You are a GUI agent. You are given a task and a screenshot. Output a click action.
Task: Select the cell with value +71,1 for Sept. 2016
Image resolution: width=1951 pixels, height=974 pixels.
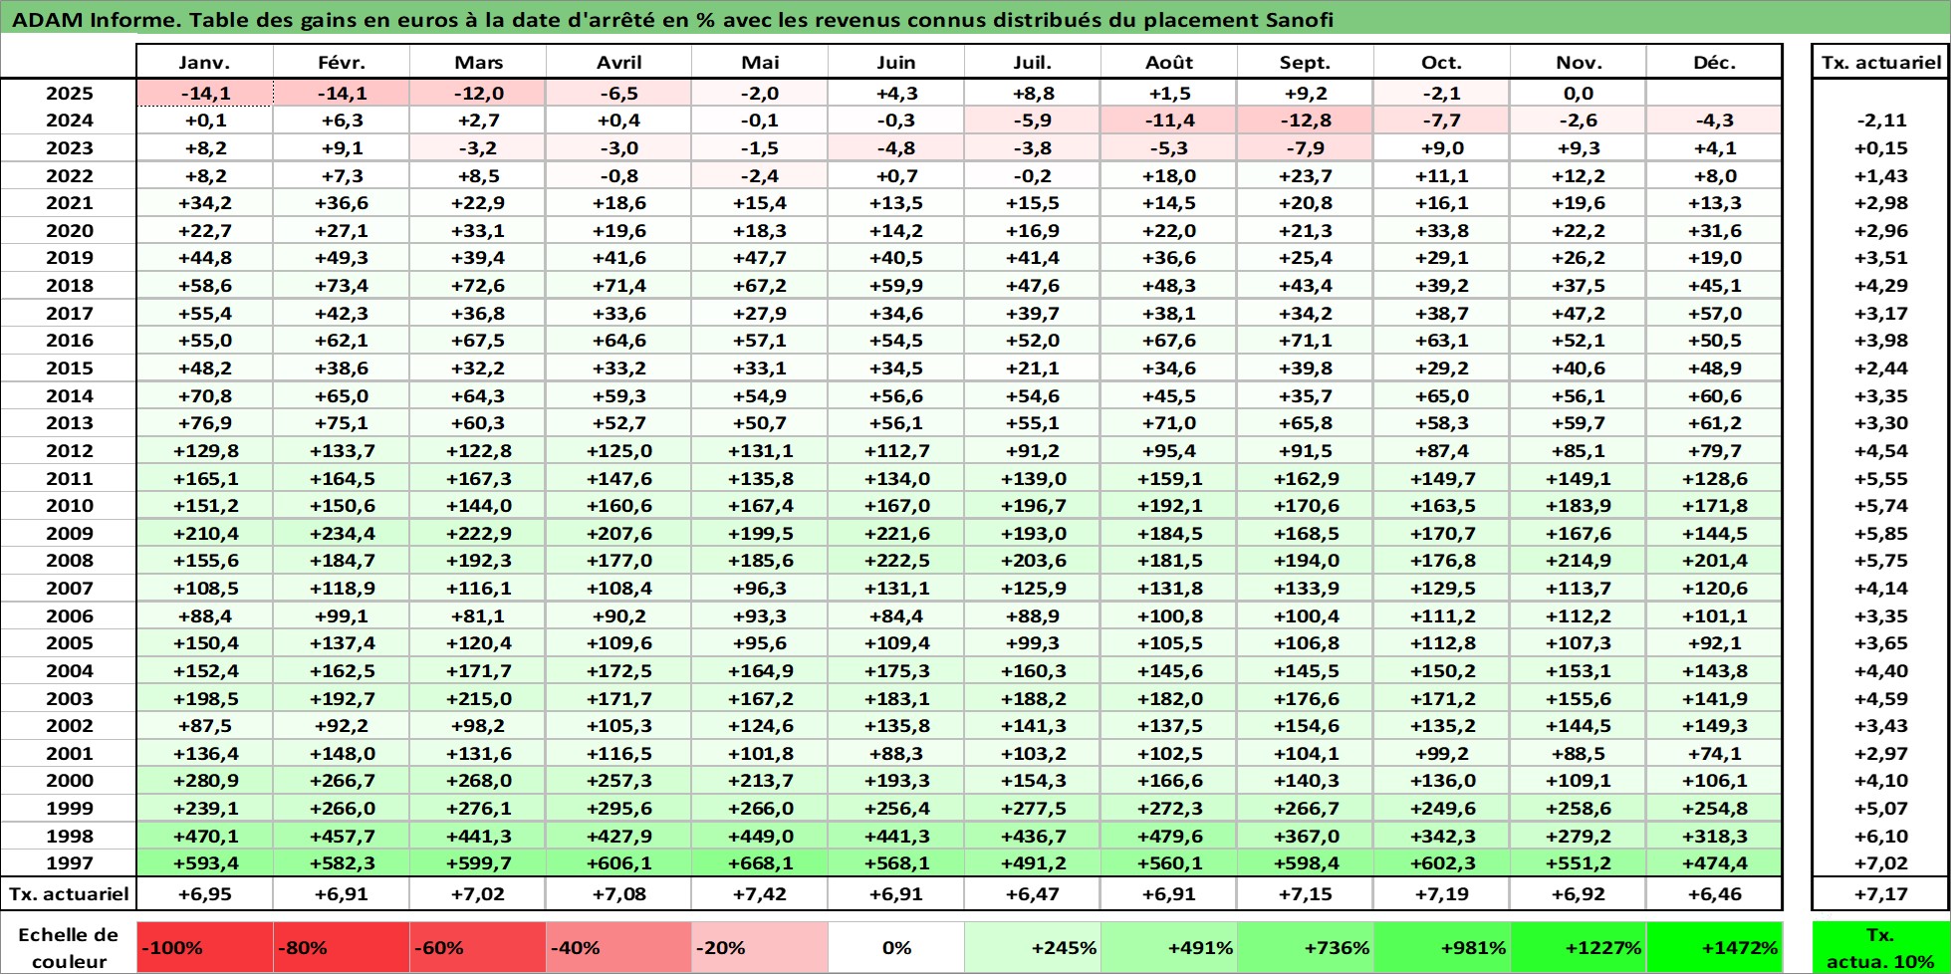coord(1306,341)
